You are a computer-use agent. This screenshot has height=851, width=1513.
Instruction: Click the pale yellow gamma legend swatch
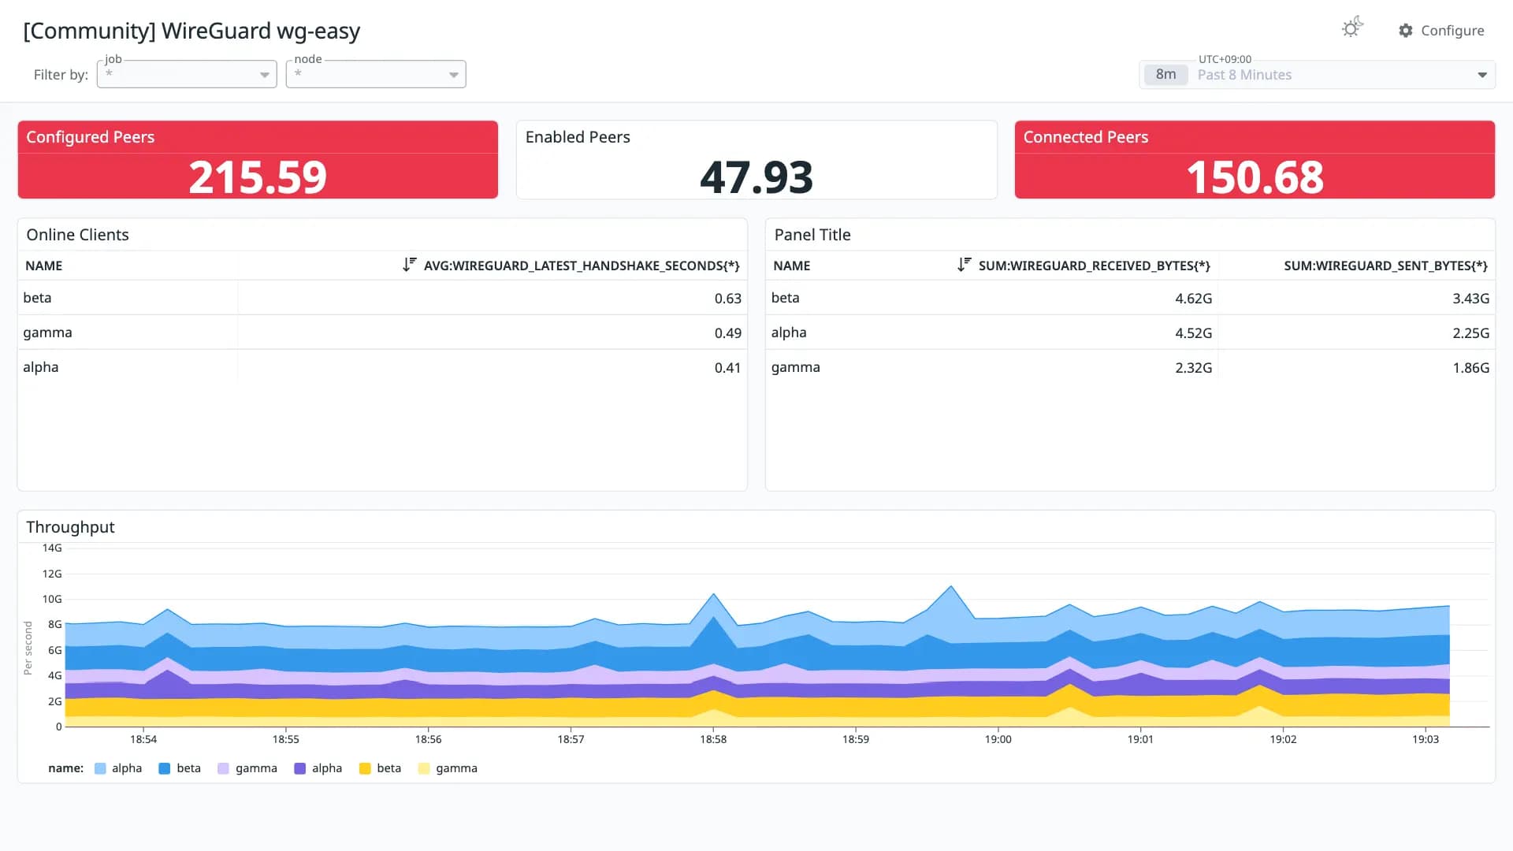click(x=424, y=768)
